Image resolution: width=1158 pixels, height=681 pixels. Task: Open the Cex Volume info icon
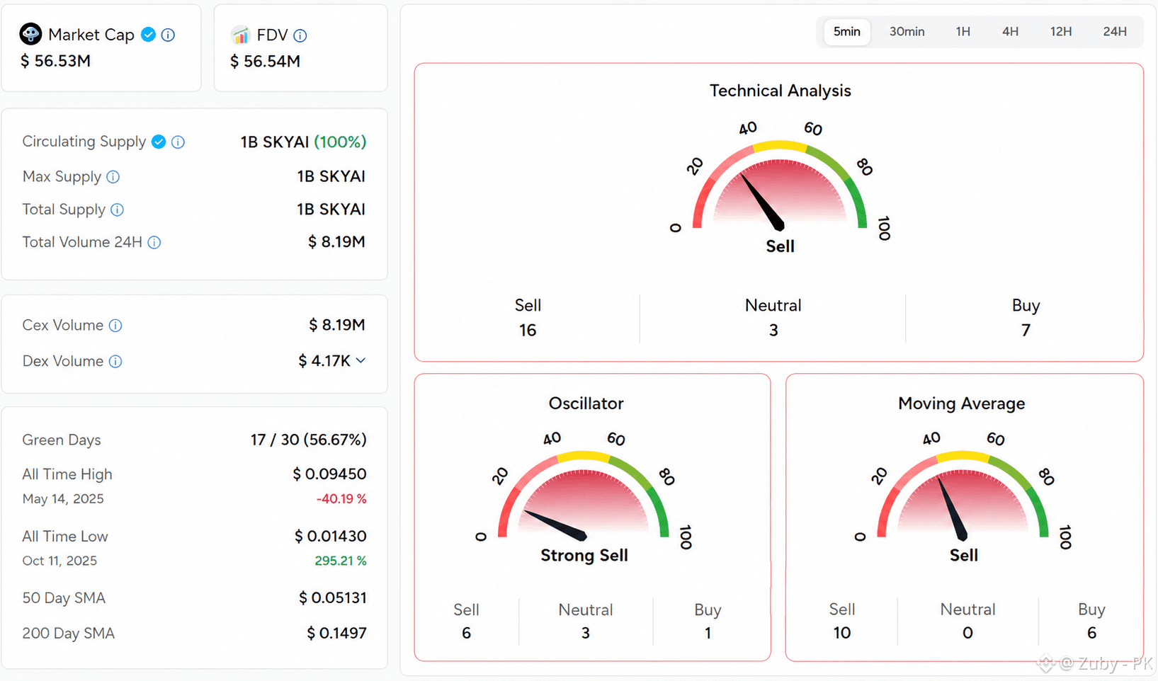pos(115,326)
